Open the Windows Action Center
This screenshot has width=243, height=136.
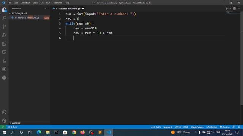(237, 133)
